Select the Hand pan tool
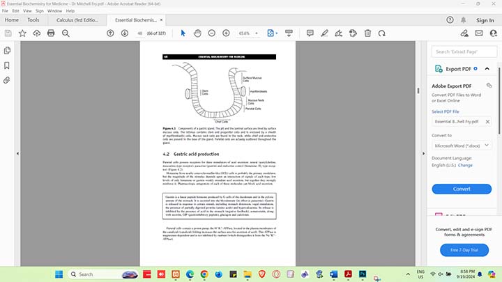The width and height of the screenshot is (502, 282). pyautogui.click(x=197, y=33)
